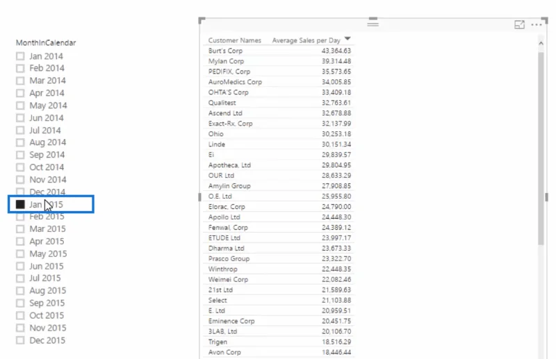Enable the Dec 2015 checkbox
The image size is (556, 359).
20,340
